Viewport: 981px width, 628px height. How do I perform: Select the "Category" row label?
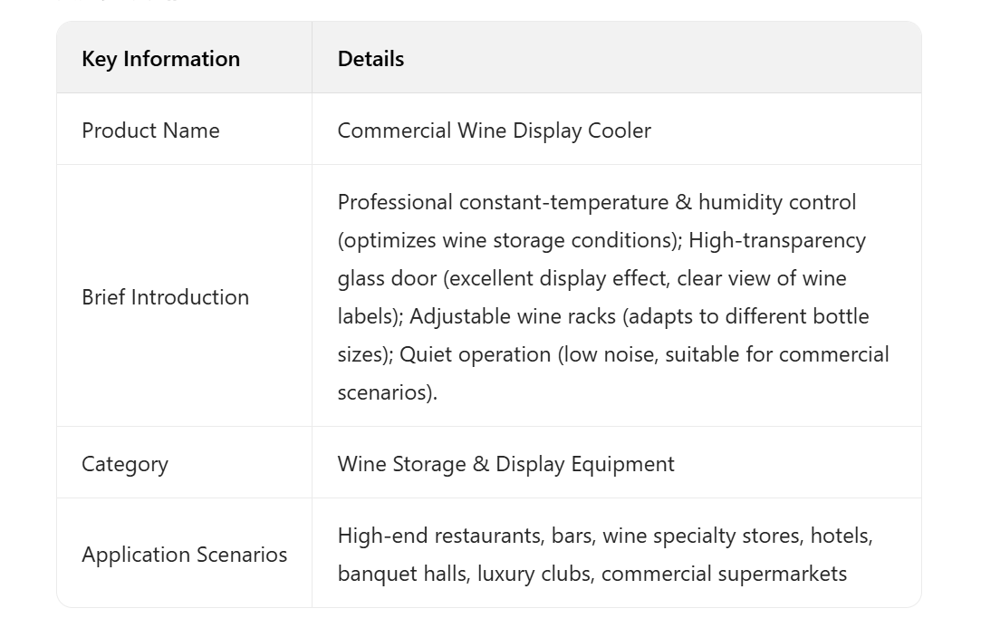125,464
